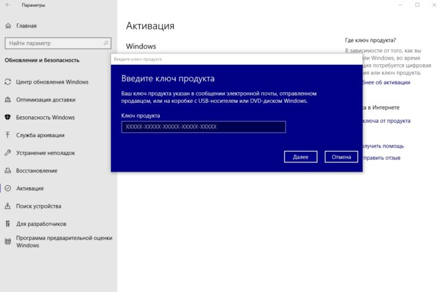Click the Отмена button
The image size is (441, 292).
click(341, 156)
